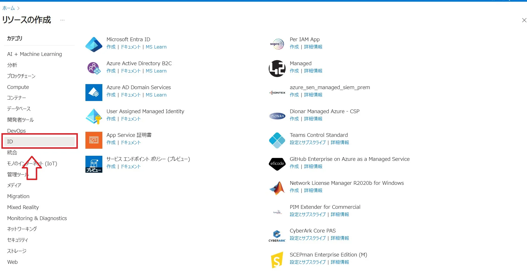
Task: Click 作成 under サービス エンドポイント ポリシー
Action: (x=111, y=166)
